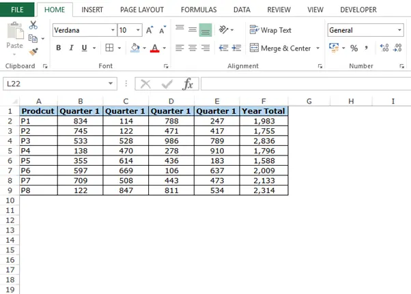Toggle Align Left horizontal alignment
Screen dimensions: 411x294
pos(180,48)
